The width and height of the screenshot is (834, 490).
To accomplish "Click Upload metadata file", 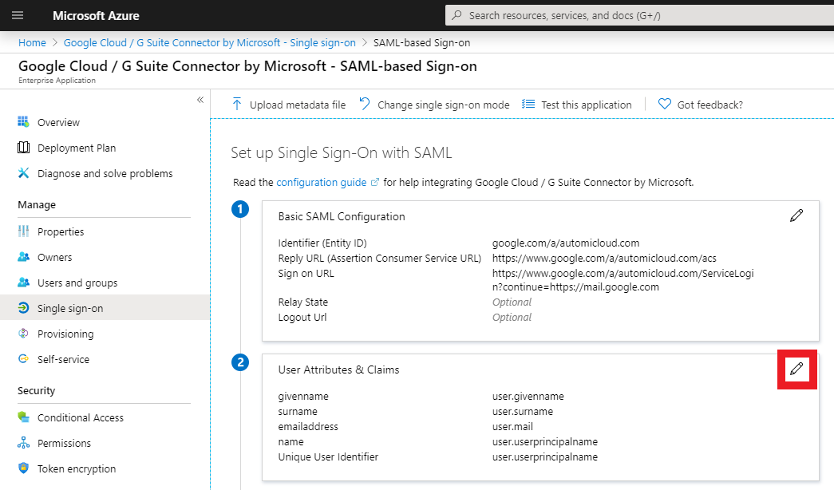I will pos(289,105).
